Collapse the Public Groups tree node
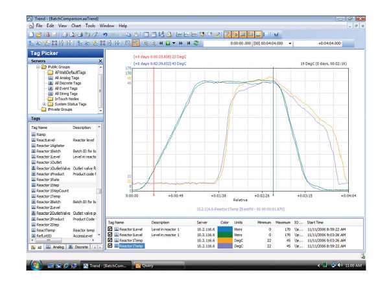The height and width of the screenshot is (286, 389). point(38,66)
